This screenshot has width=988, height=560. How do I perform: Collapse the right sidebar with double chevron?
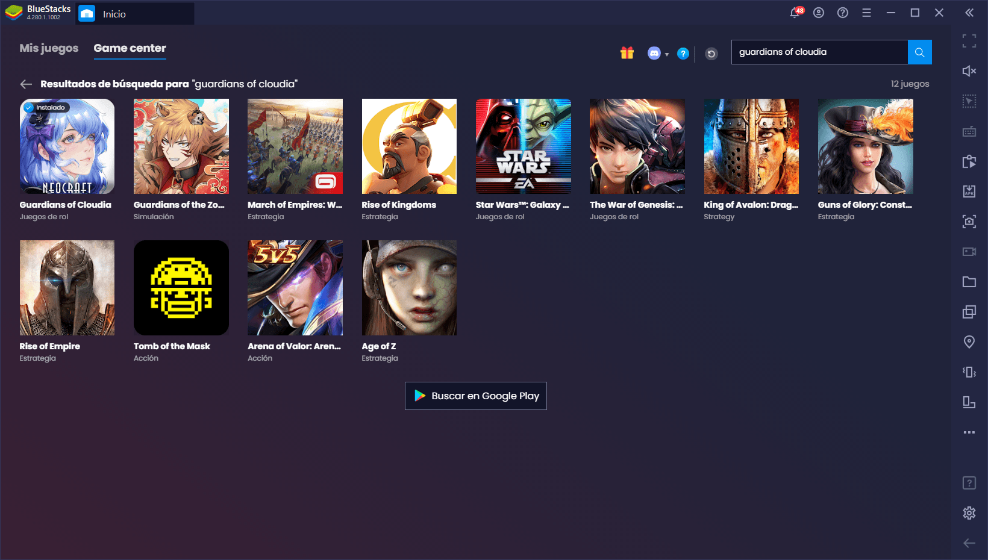point(969,13)
